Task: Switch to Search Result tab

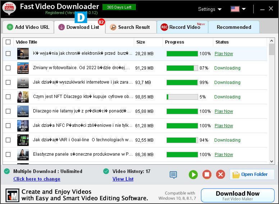Action: (x=131, y=27)
